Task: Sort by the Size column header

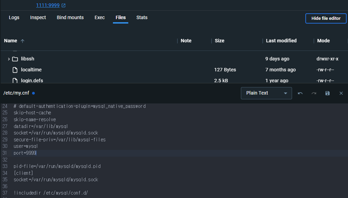Action: point(219,41)
